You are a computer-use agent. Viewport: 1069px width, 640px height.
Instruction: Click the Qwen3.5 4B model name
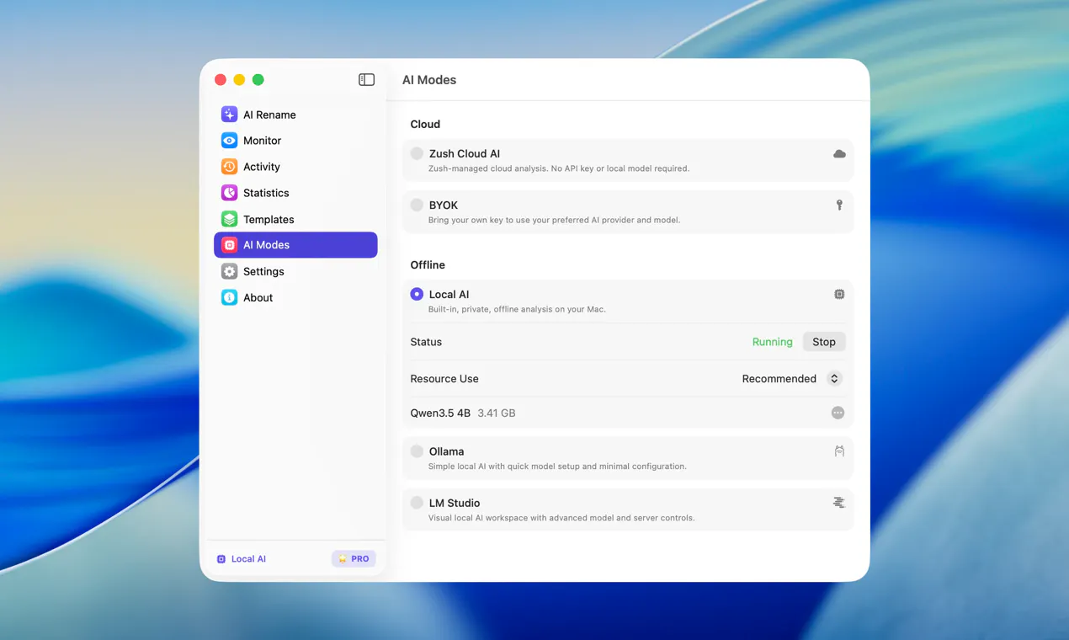pos(440,413)
